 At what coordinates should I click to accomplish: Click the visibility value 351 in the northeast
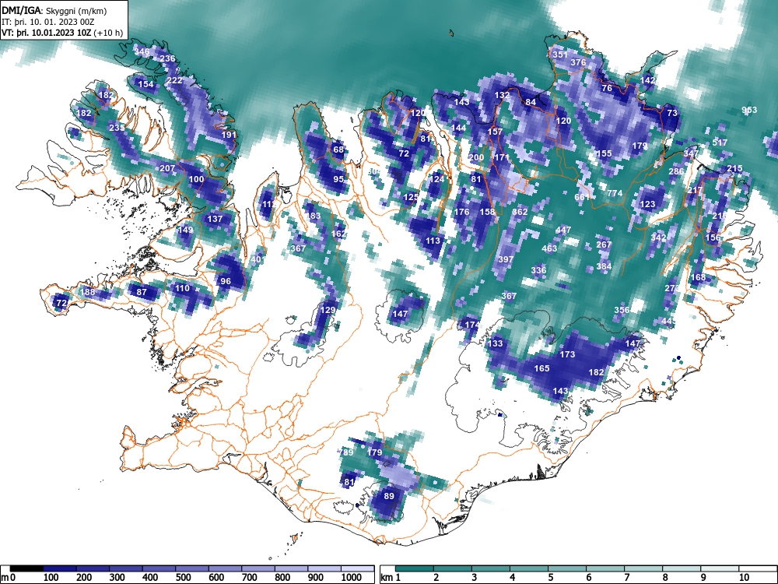coord(559,55)
